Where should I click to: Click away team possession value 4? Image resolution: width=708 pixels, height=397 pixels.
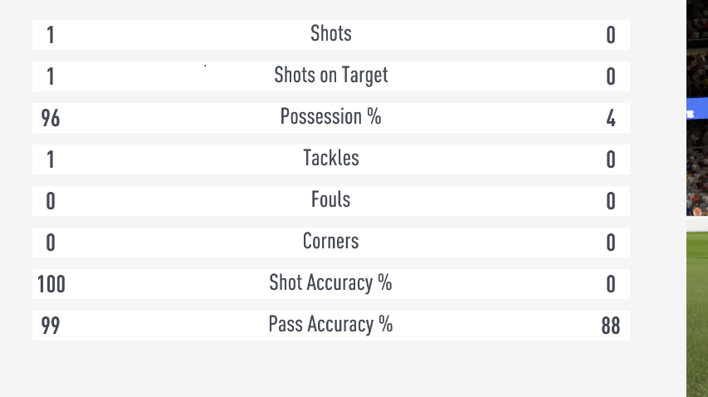(x=610, y=118)
